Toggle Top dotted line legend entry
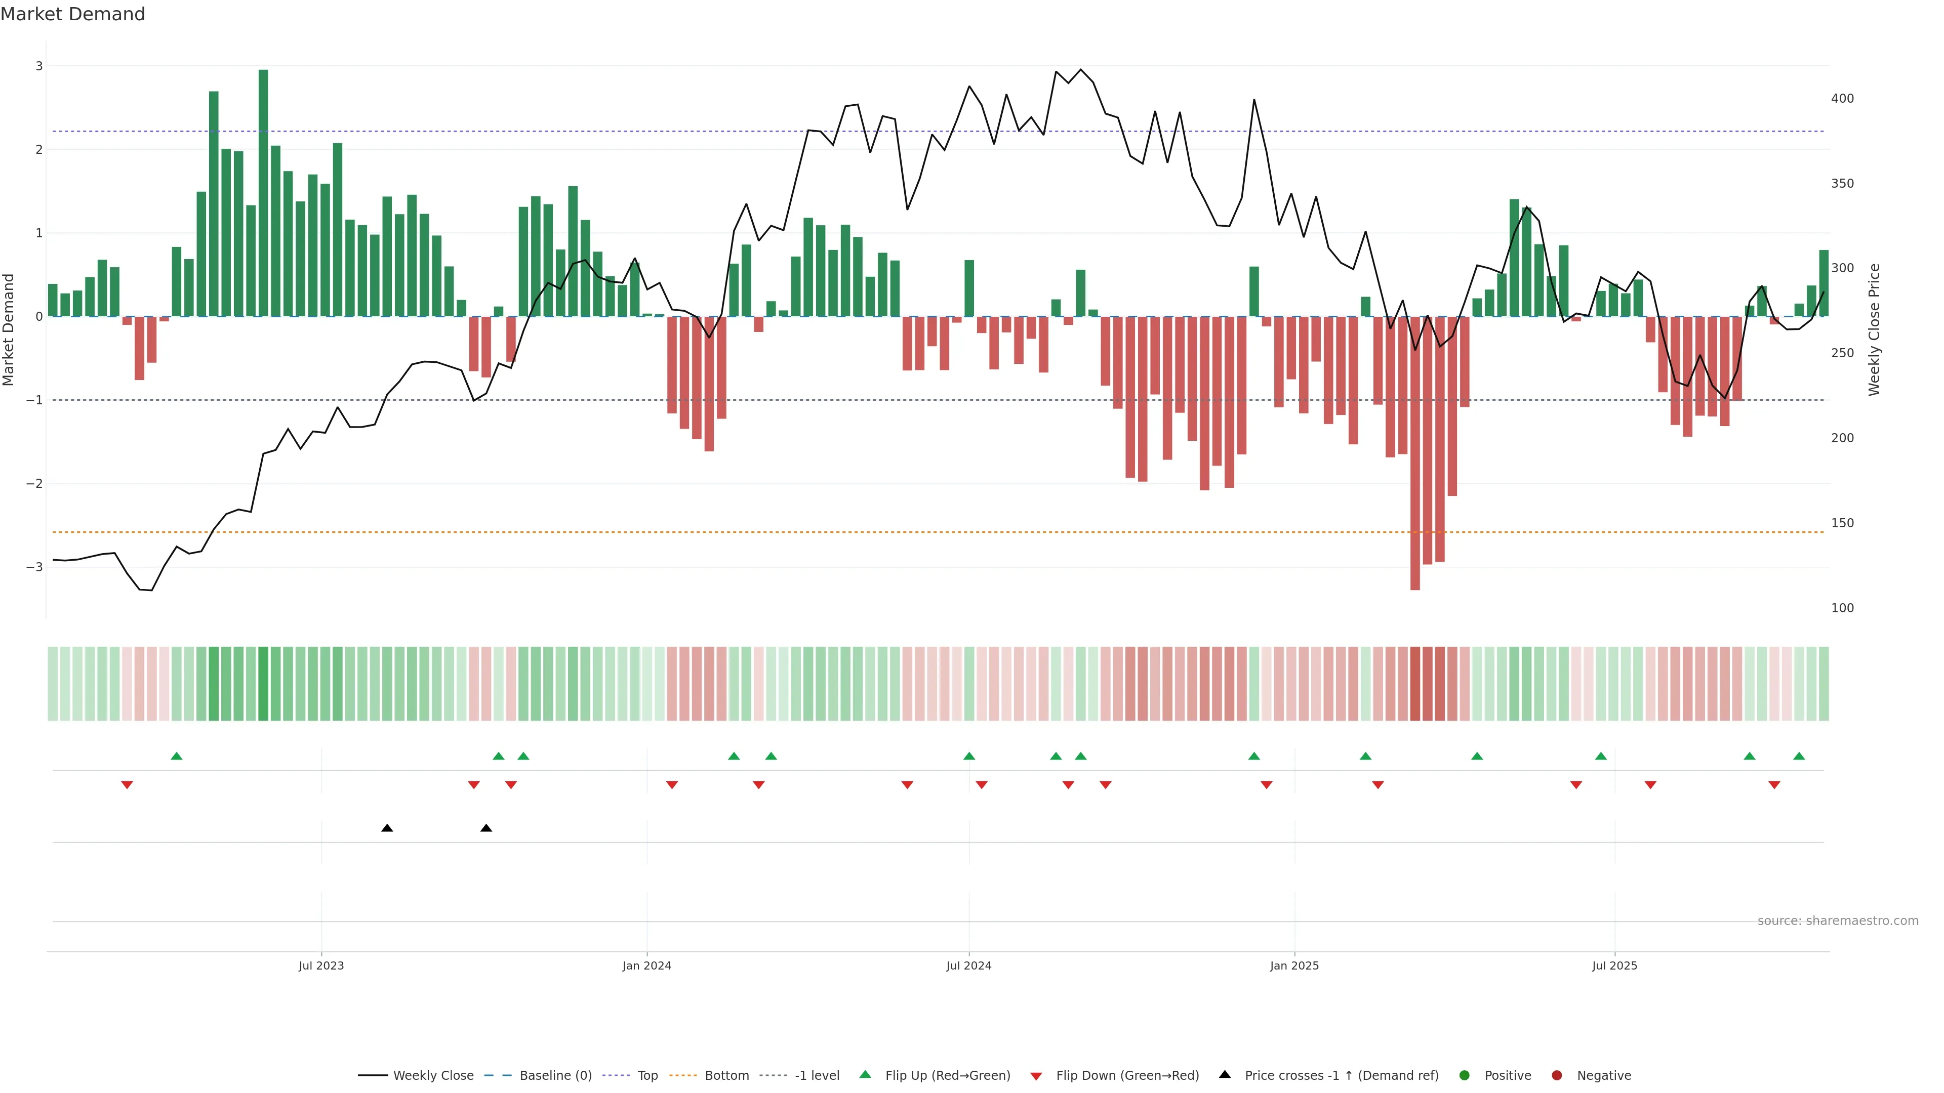Viewport: 1944px width, 1093px height. click(647, 1076)
